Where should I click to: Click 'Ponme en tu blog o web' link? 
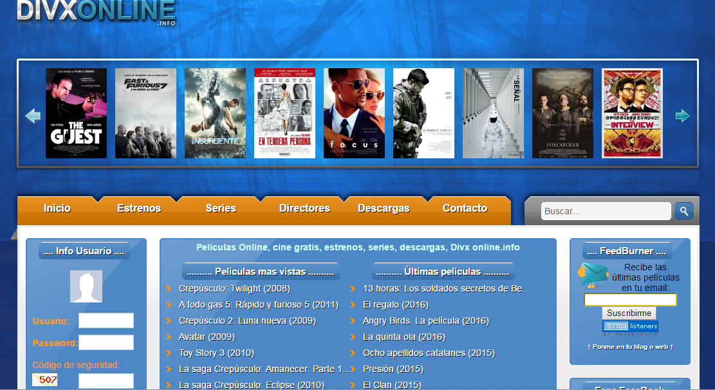pos(630,347)
